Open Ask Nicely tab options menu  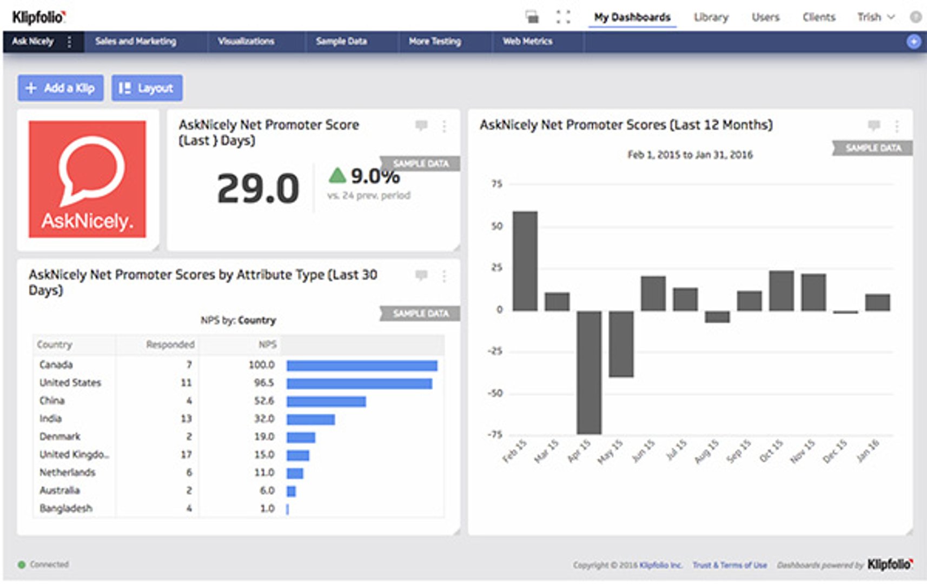click(x=69, y=42)
